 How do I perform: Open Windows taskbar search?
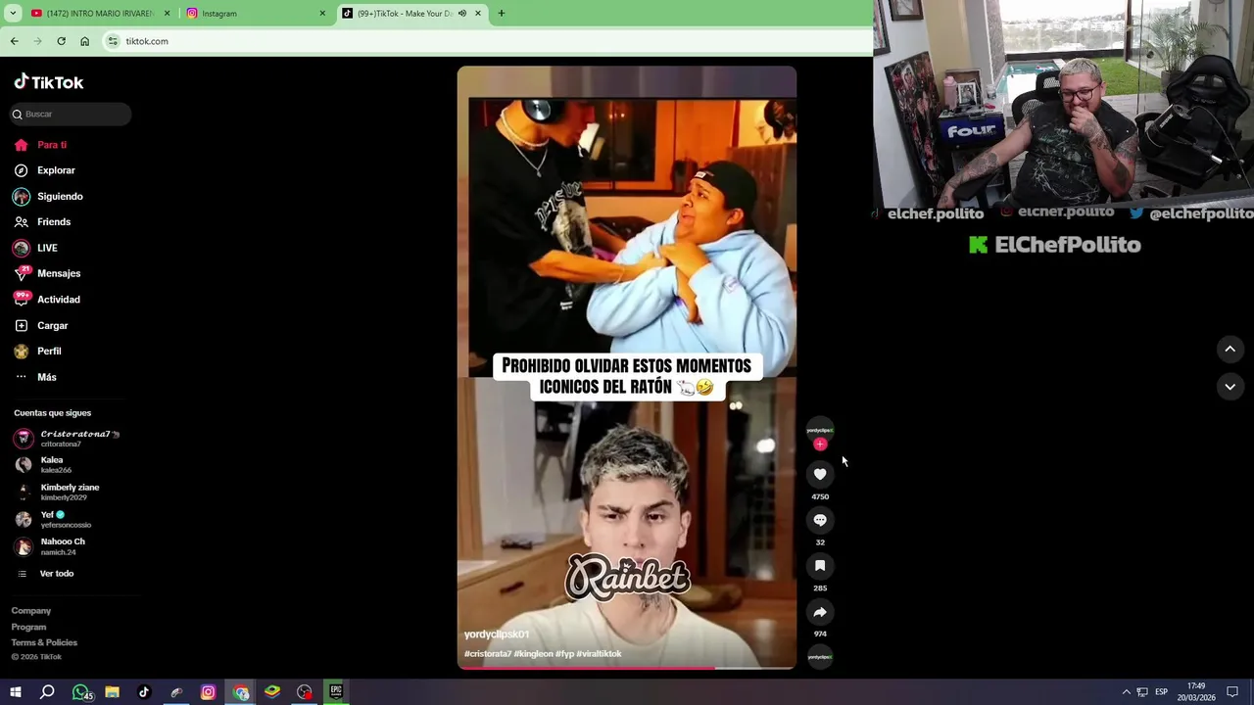[47, 692]
